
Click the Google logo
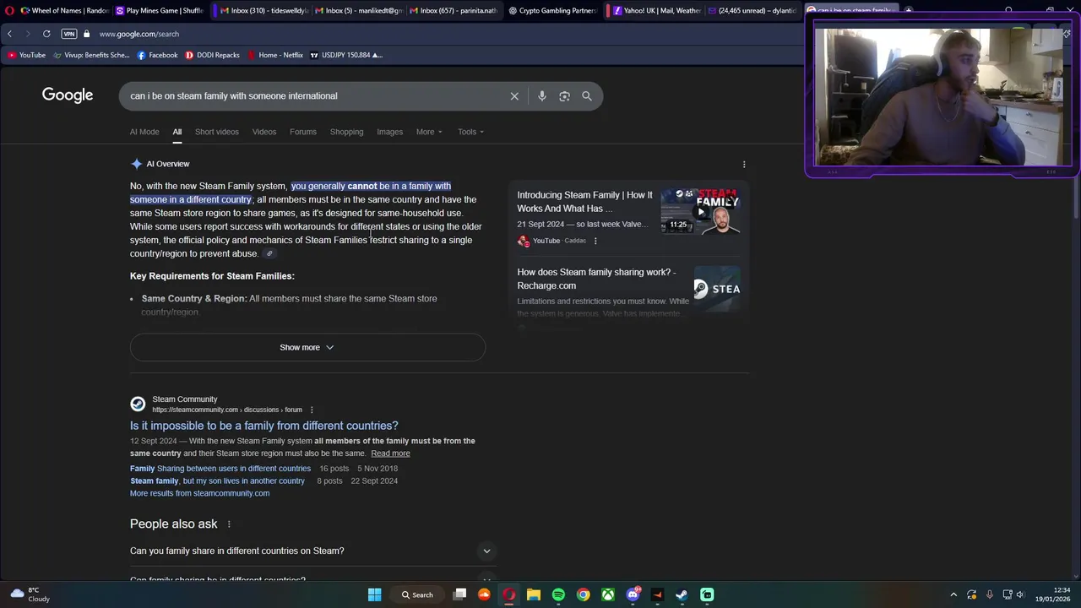pyautogui.click(x=68, y=95)
